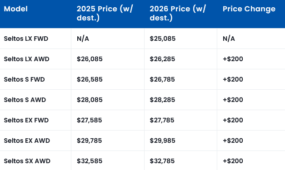
Task: Click the +$200 change for Seltos SX AWD
Action: click(x=233, y=161)
